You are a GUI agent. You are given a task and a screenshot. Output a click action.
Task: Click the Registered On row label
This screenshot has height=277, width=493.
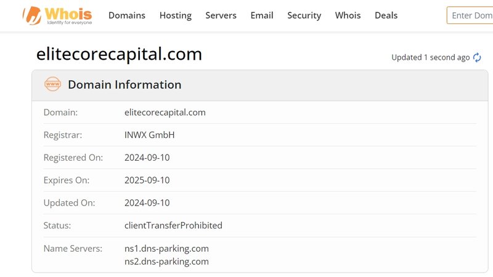73,158
